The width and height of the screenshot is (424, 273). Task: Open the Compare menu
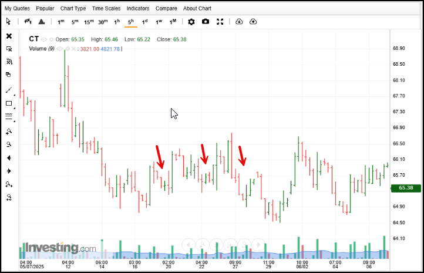coord(166,8)
